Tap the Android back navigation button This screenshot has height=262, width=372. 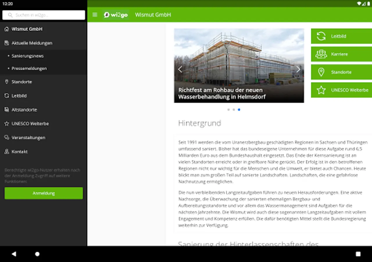coord(14,254)
